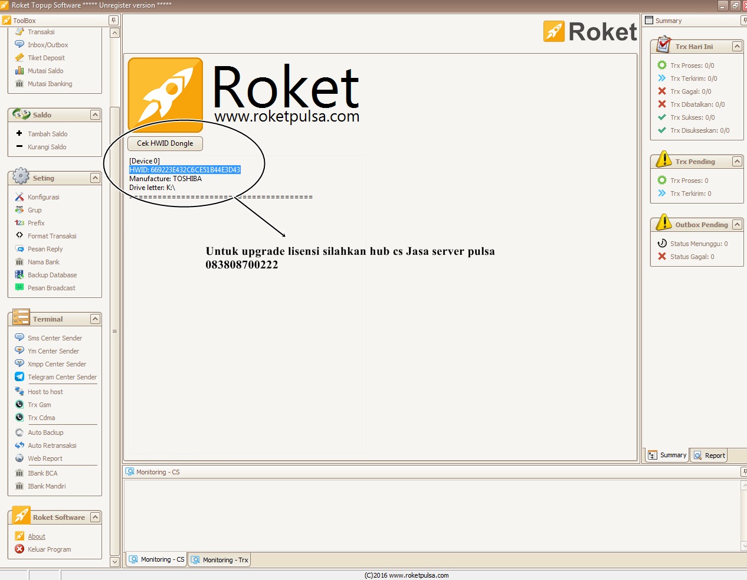Click the Format Transaksi diamond icon
This screenshot has width=747, height=580.
point(19,235)
